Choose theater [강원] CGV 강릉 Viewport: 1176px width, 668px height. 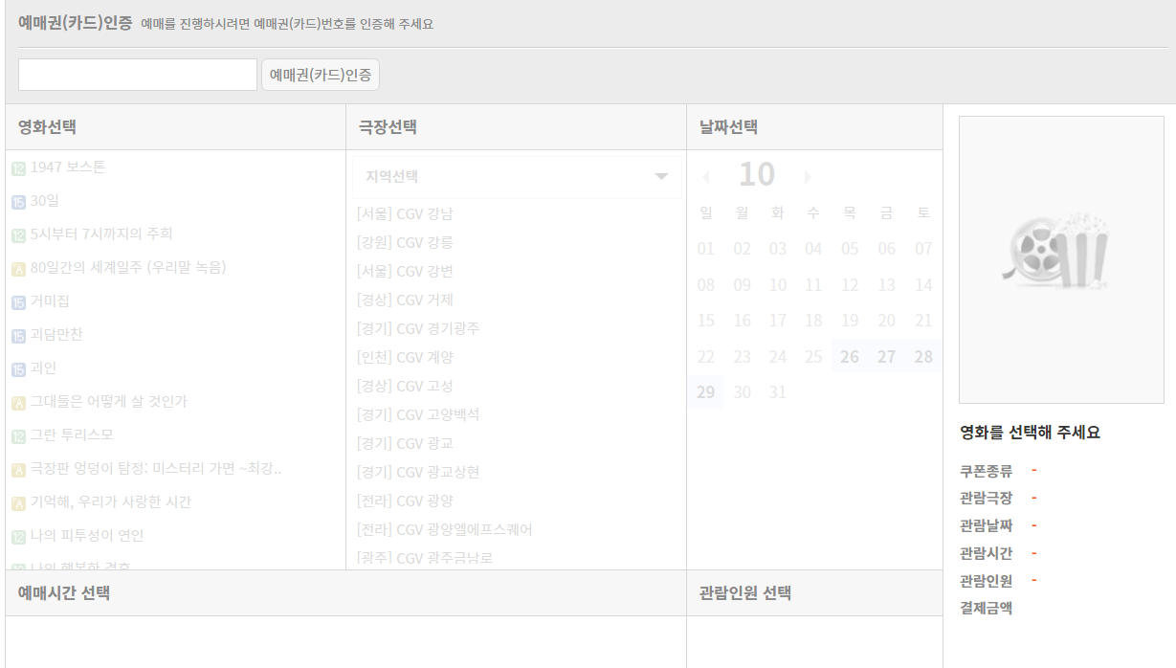point(405,242)
